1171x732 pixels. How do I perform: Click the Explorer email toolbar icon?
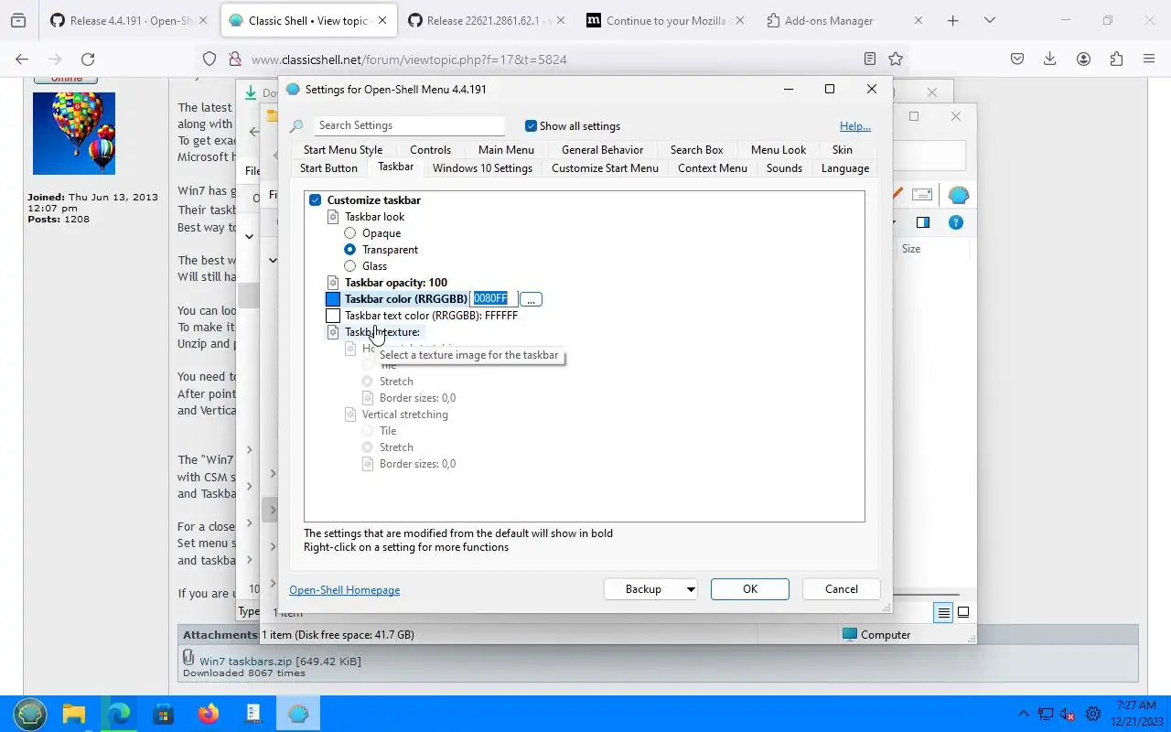pyautogui.click(x=922, y=195)
